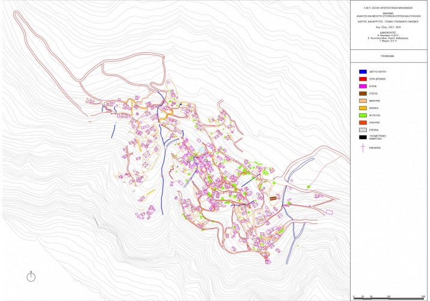The height and width of the screenshot is (301, 430).
Task: Click the 'ΜΑΘΗΜΑ:' heading in title block
Action: point(389,13)
